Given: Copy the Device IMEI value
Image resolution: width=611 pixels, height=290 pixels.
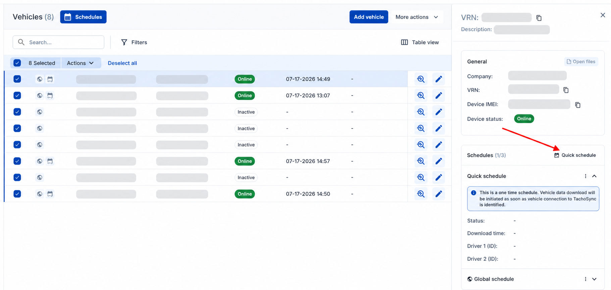Looking at the screenshot, I should [x=578, y=105].
